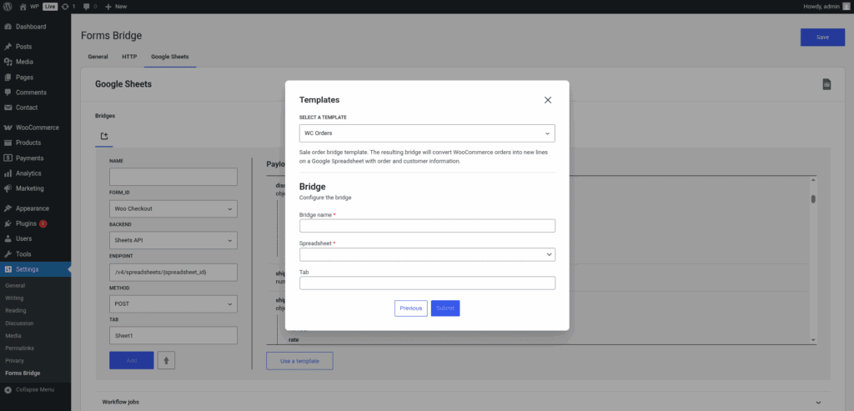Viewport: 854px width, 411px height.
Task: Click the Submit button in the dialog
Action: point(445,308)
